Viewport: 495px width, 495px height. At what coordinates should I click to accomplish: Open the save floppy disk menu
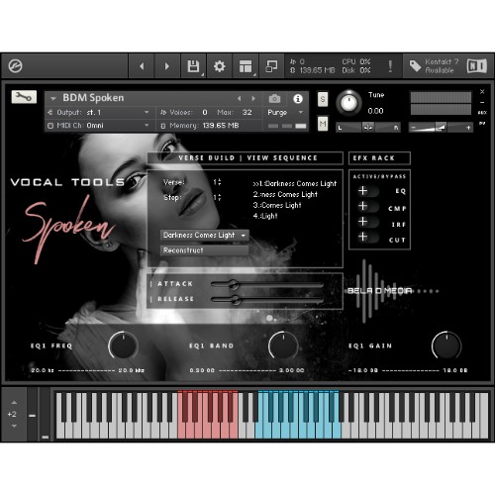point(193,66)
